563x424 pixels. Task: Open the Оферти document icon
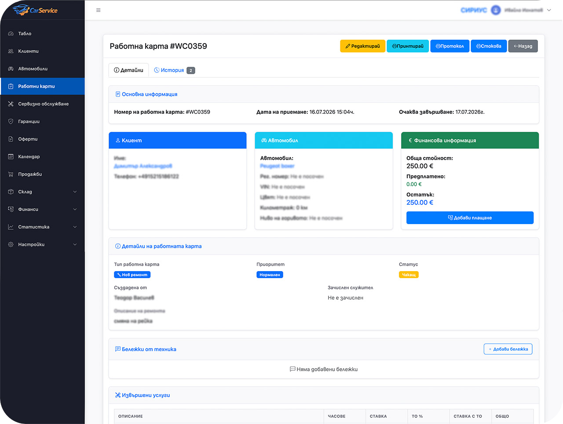tap(11, 139)
